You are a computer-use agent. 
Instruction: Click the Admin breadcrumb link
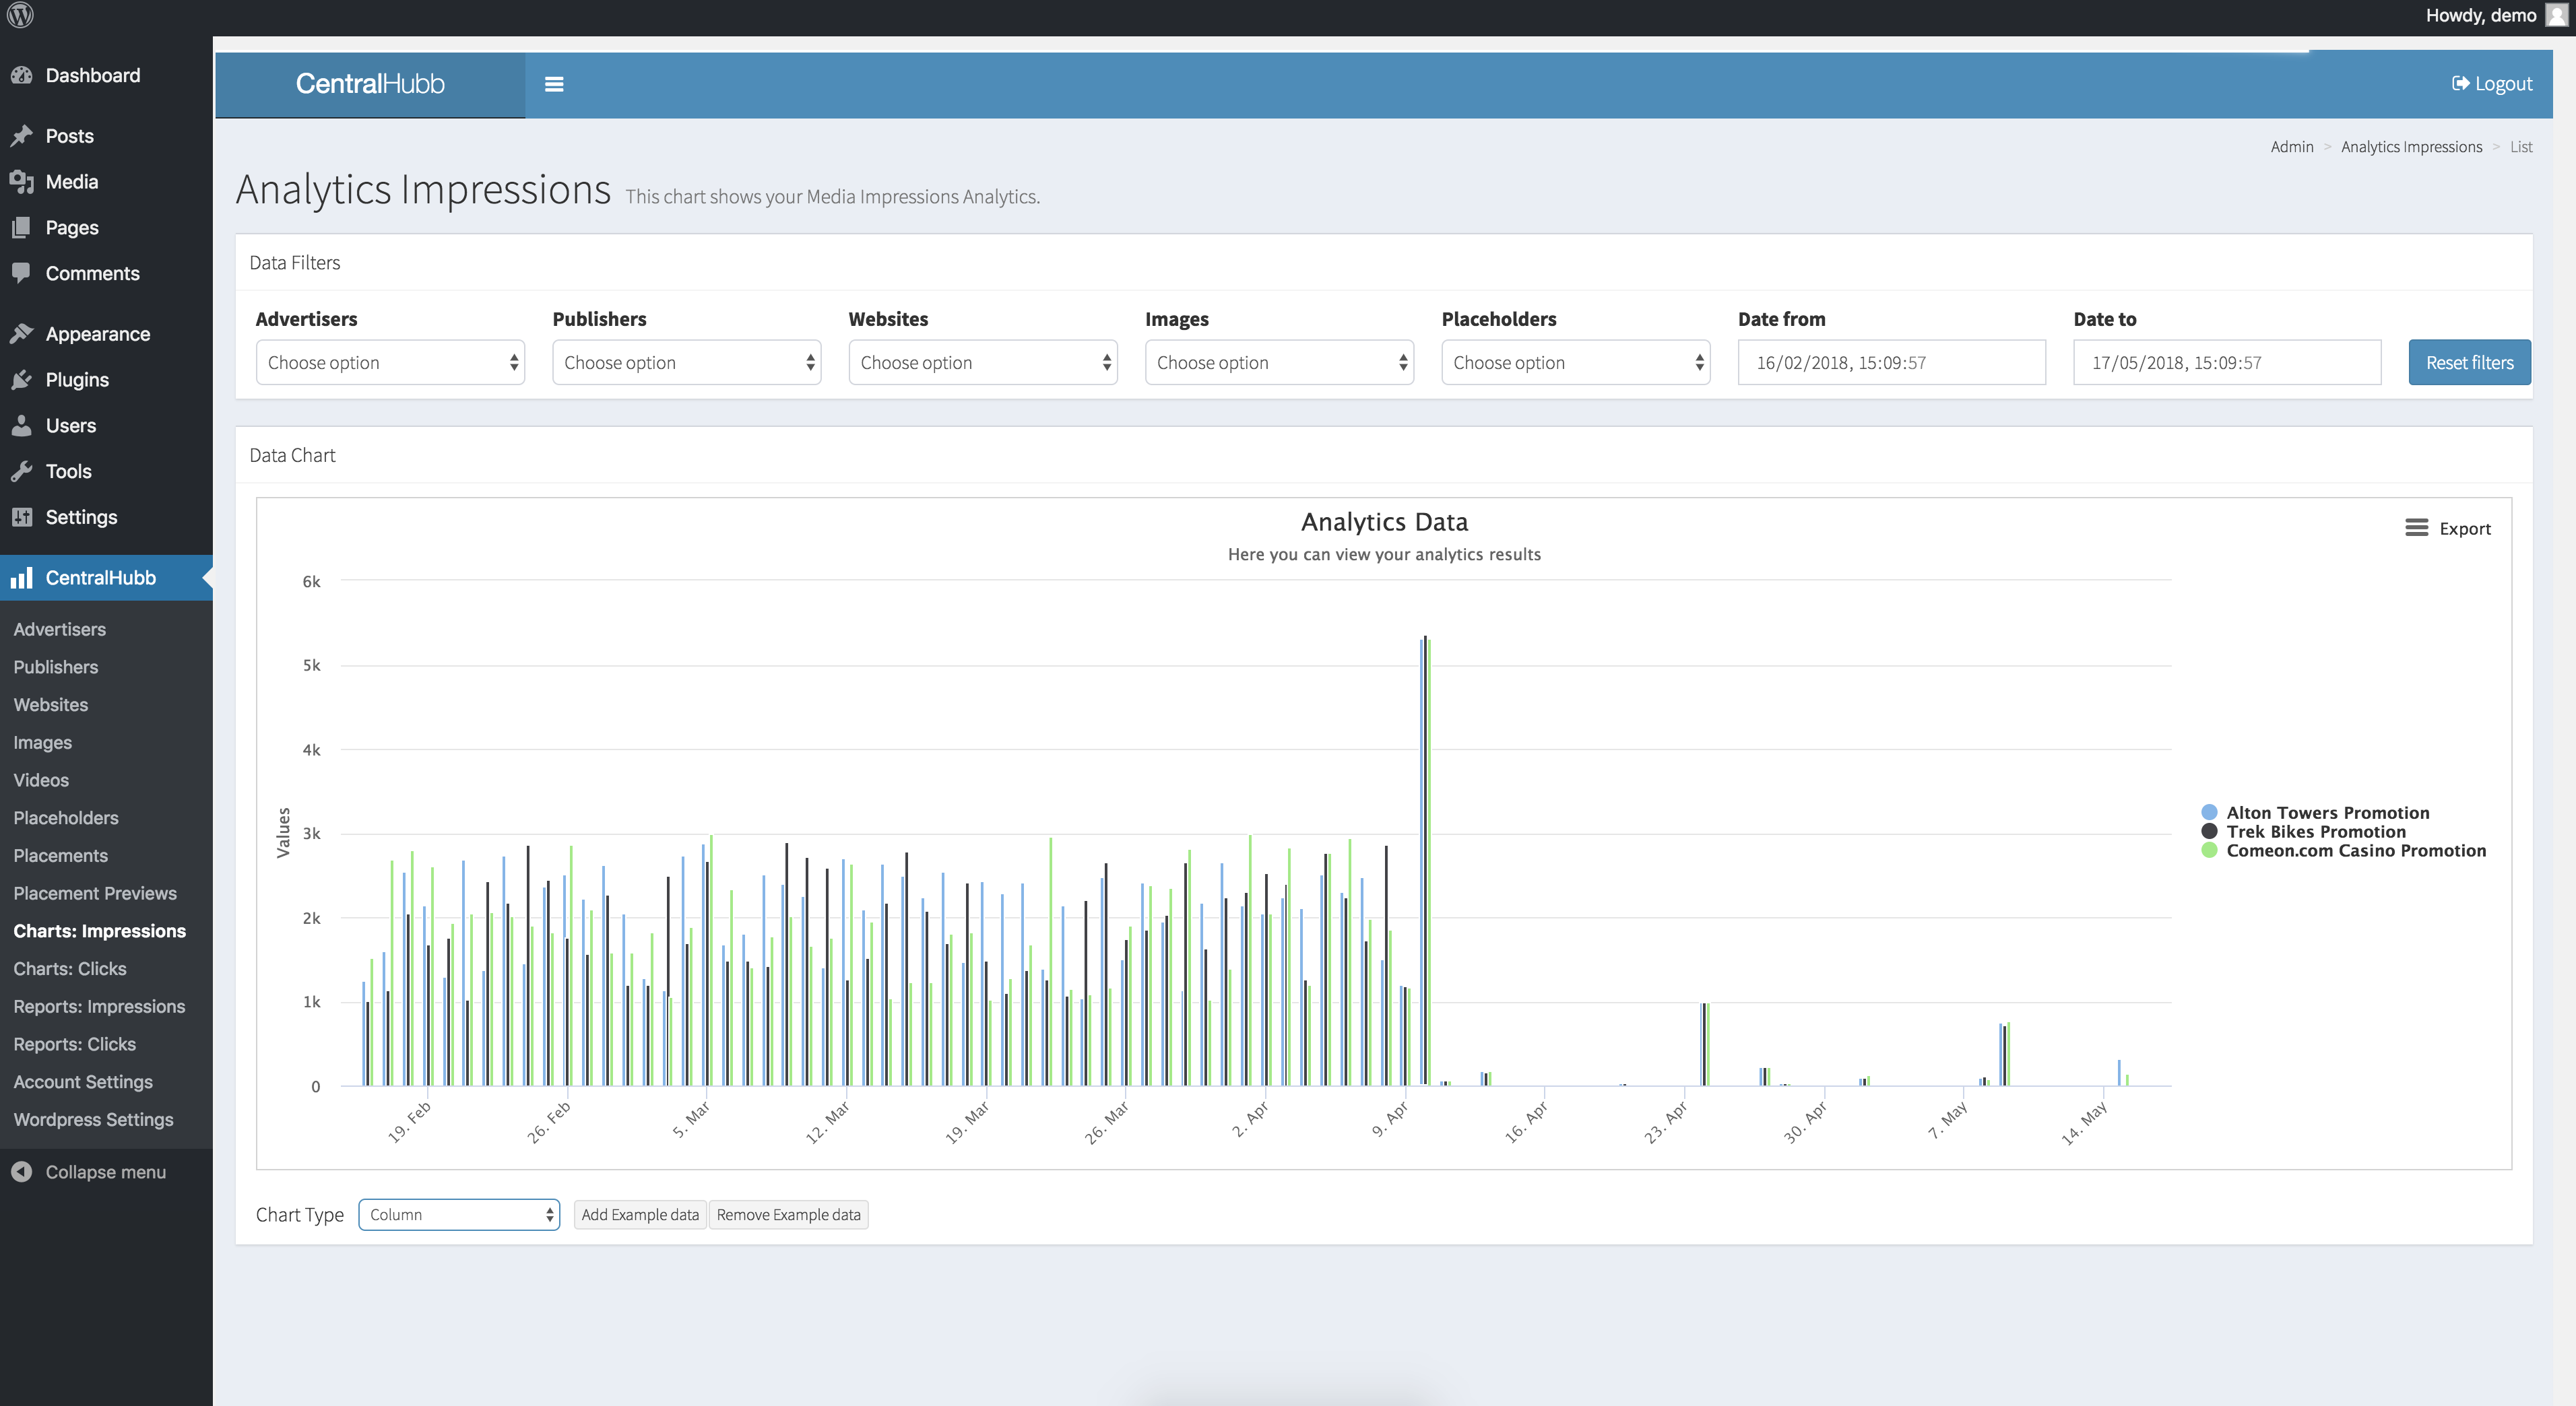tap(2292, 147)
